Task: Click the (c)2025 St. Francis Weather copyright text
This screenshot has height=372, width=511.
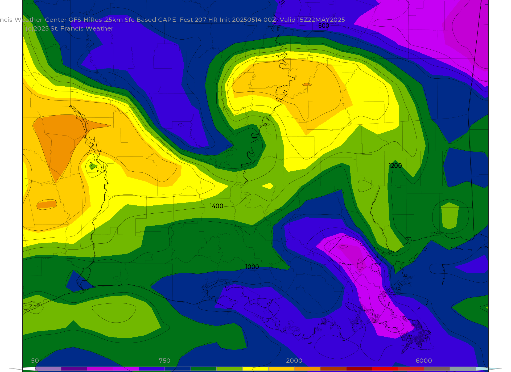Action: (x=69, y=28)
